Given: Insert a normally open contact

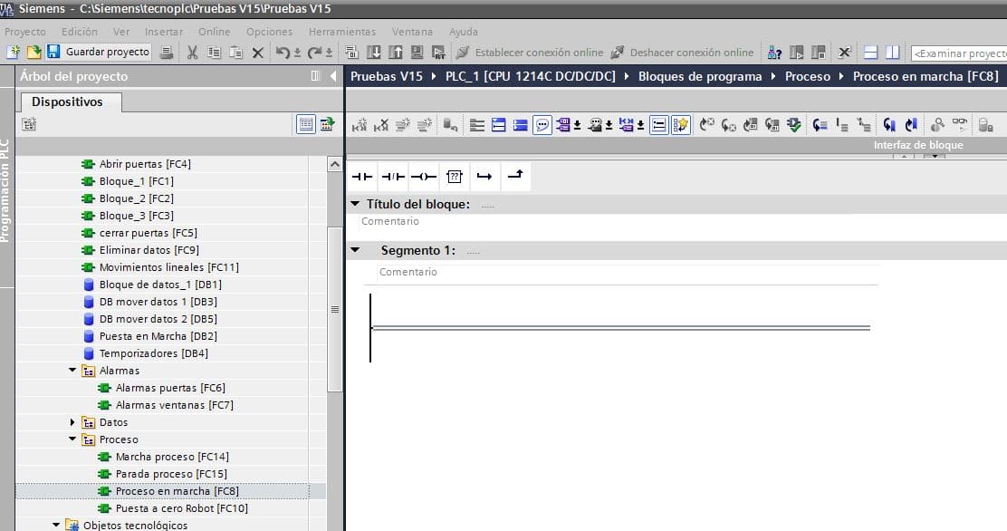Looking at the screenshot, I should click(x=362, y=176).
